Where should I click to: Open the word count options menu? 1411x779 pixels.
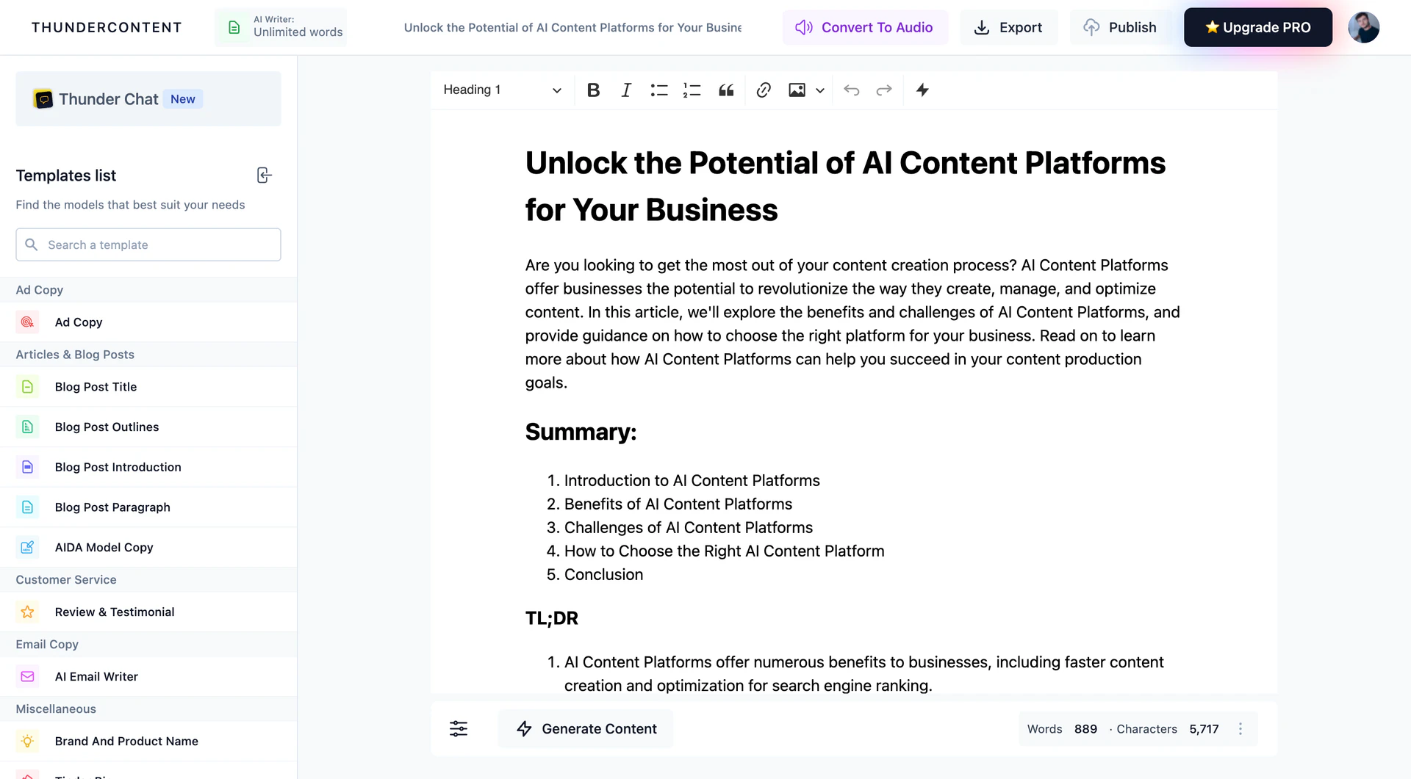pos(1241,728)
